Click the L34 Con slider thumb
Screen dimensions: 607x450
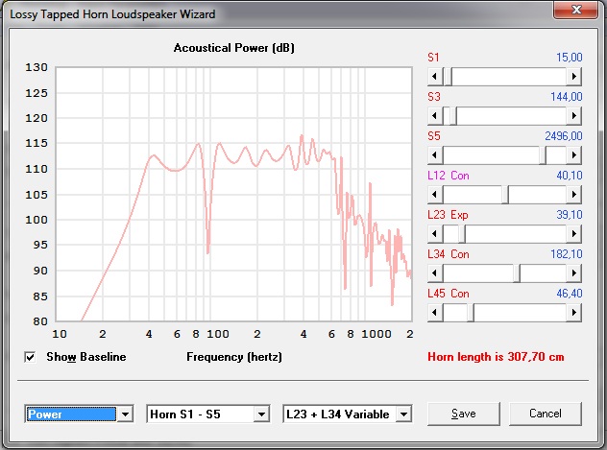point(517,272)
